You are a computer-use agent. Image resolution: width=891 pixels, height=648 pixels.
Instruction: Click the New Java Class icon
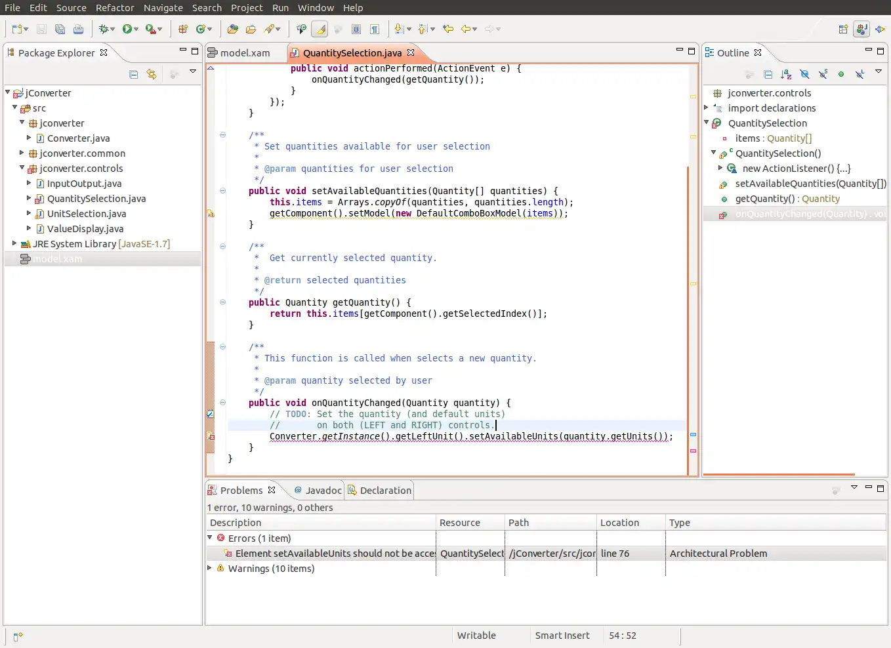[x=201, y=29]
